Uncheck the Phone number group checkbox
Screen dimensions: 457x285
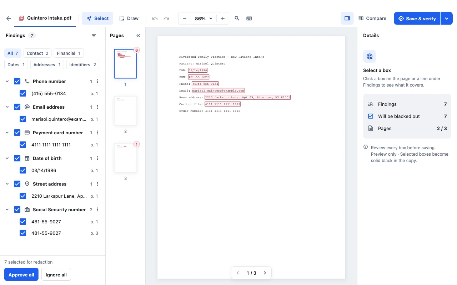point(17,81)
